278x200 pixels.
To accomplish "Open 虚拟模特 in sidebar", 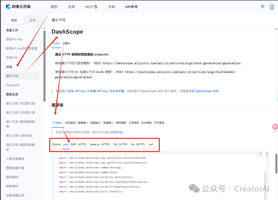I will [12, 177].
